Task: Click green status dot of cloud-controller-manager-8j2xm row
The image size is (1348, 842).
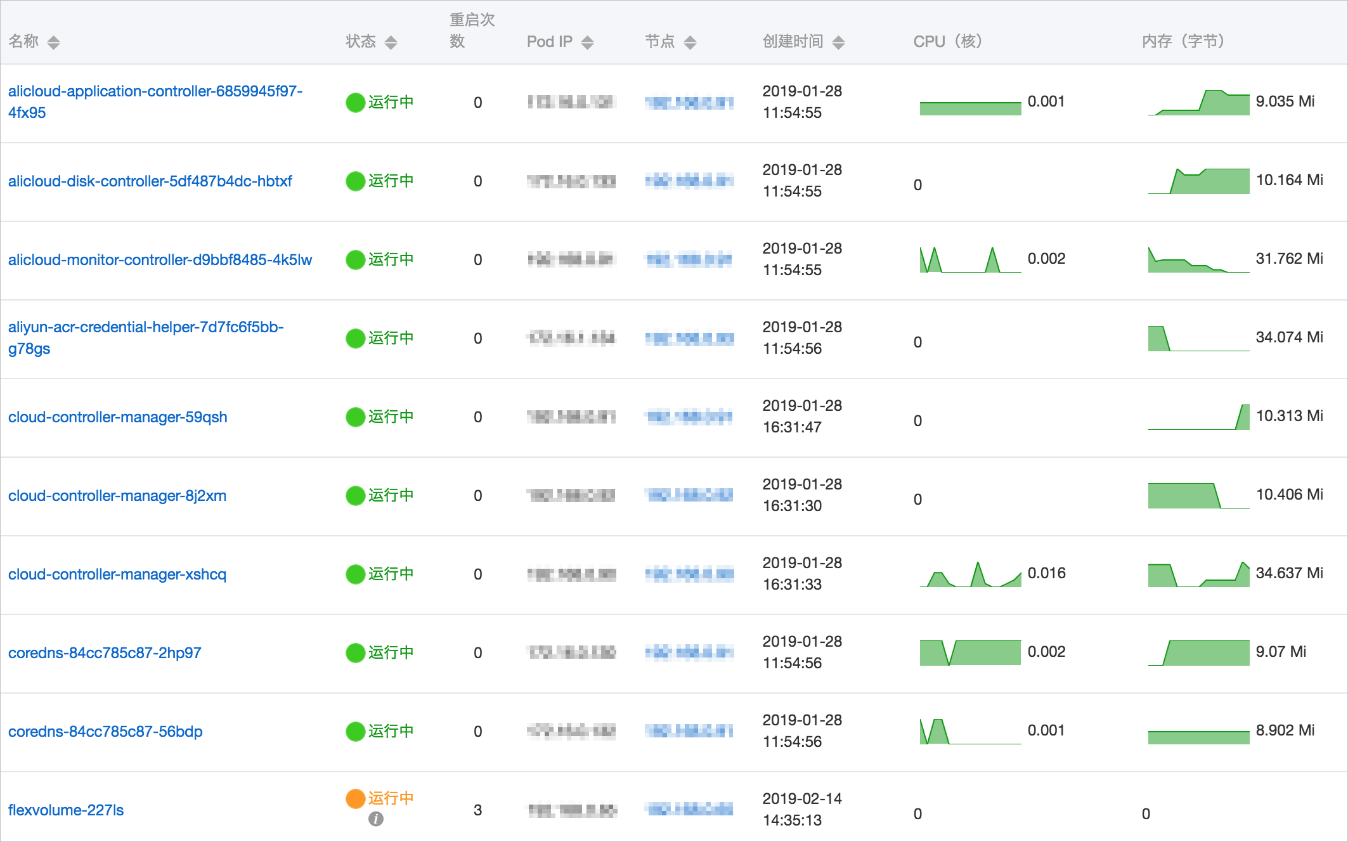Action: coord(355,495)
